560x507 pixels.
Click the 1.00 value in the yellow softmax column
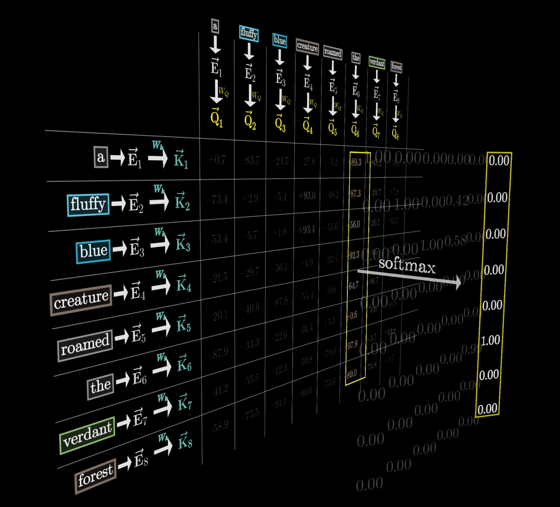click(491, 340)
